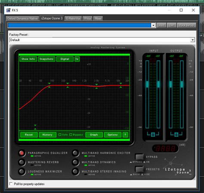This screenshot has height=193, width=204.
Task: Select EQ band node near 10k
Action: click(121, 85)
